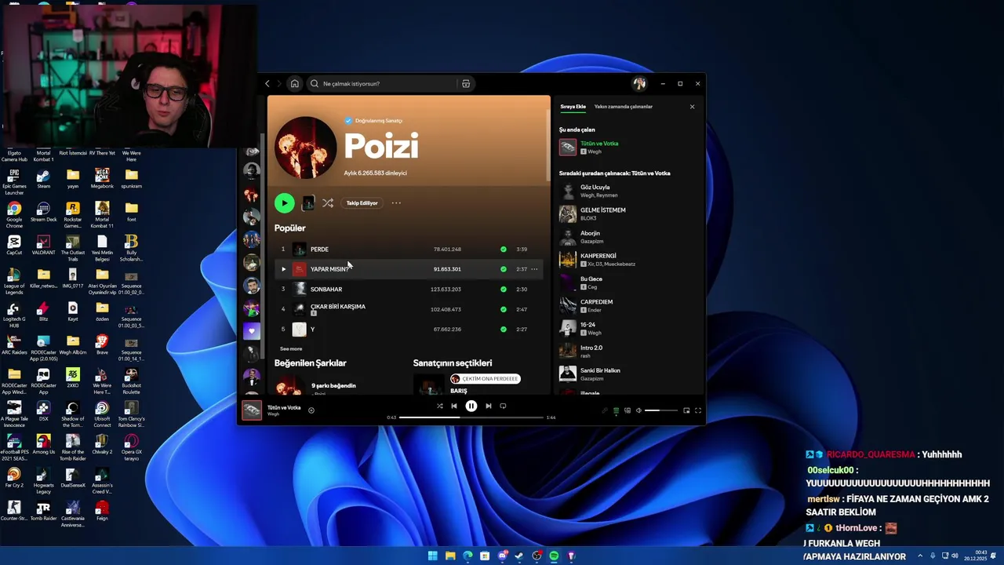The height and width of the screenshot is (565, 1004).
Task: Click the 'Takip Ediliyor' following button
Action: 362,203
